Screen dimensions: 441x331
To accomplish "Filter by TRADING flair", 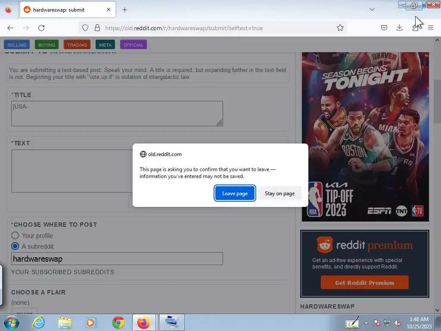I will point(77,45).
